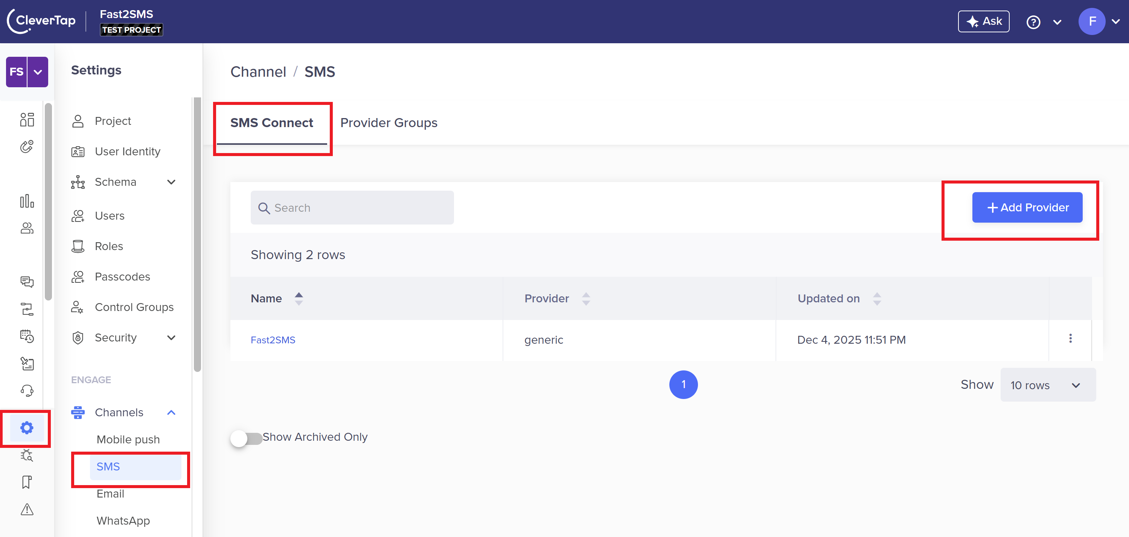The height and width of the screenshot is (537, 1129).
Task: Expand the Schema settings section
Action: click(171, 182)
